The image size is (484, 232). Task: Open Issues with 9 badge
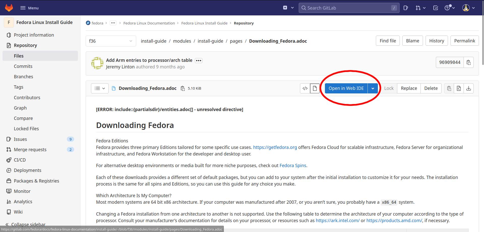(40, 139)
